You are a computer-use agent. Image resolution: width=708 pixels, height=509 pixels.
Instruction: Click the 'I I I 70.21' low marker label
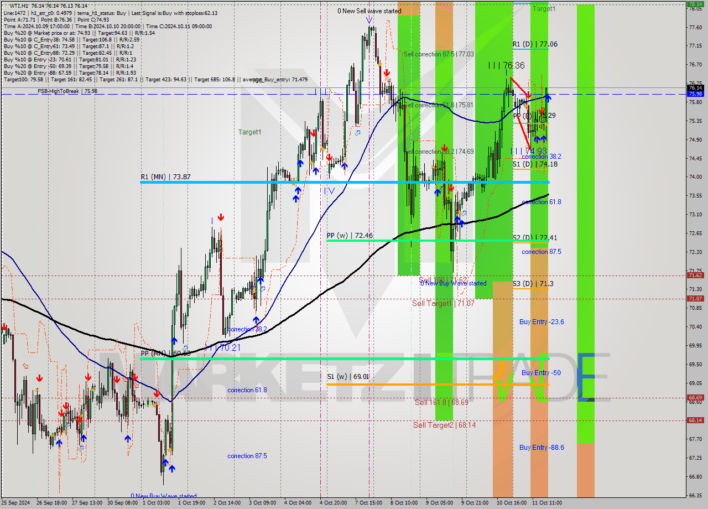(x=223, y=348)
